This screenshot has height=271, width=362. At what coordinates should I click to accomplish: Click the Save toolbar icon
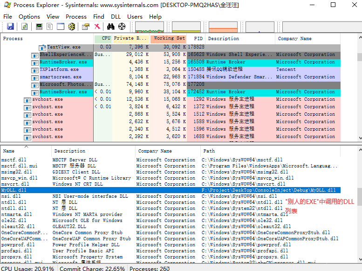pyautogui.click(x=10, y=27)
